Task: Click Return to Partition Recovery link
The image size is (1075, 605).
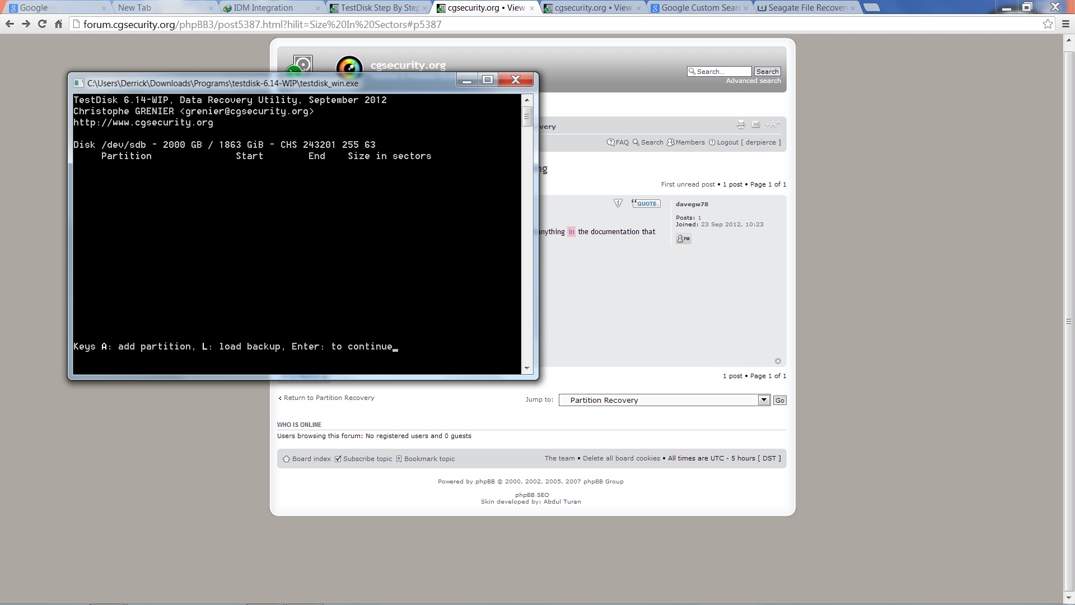Action: (326, 398)
